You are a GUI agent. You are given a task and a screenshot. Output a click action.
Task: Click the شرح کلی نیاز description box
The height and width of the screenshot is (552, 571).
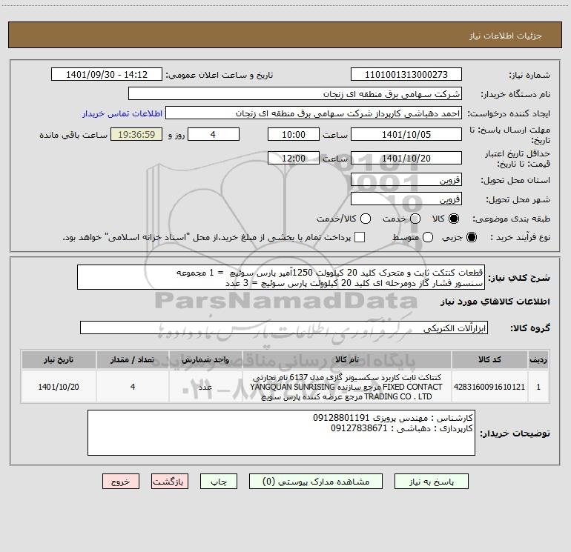coord(281,278)
